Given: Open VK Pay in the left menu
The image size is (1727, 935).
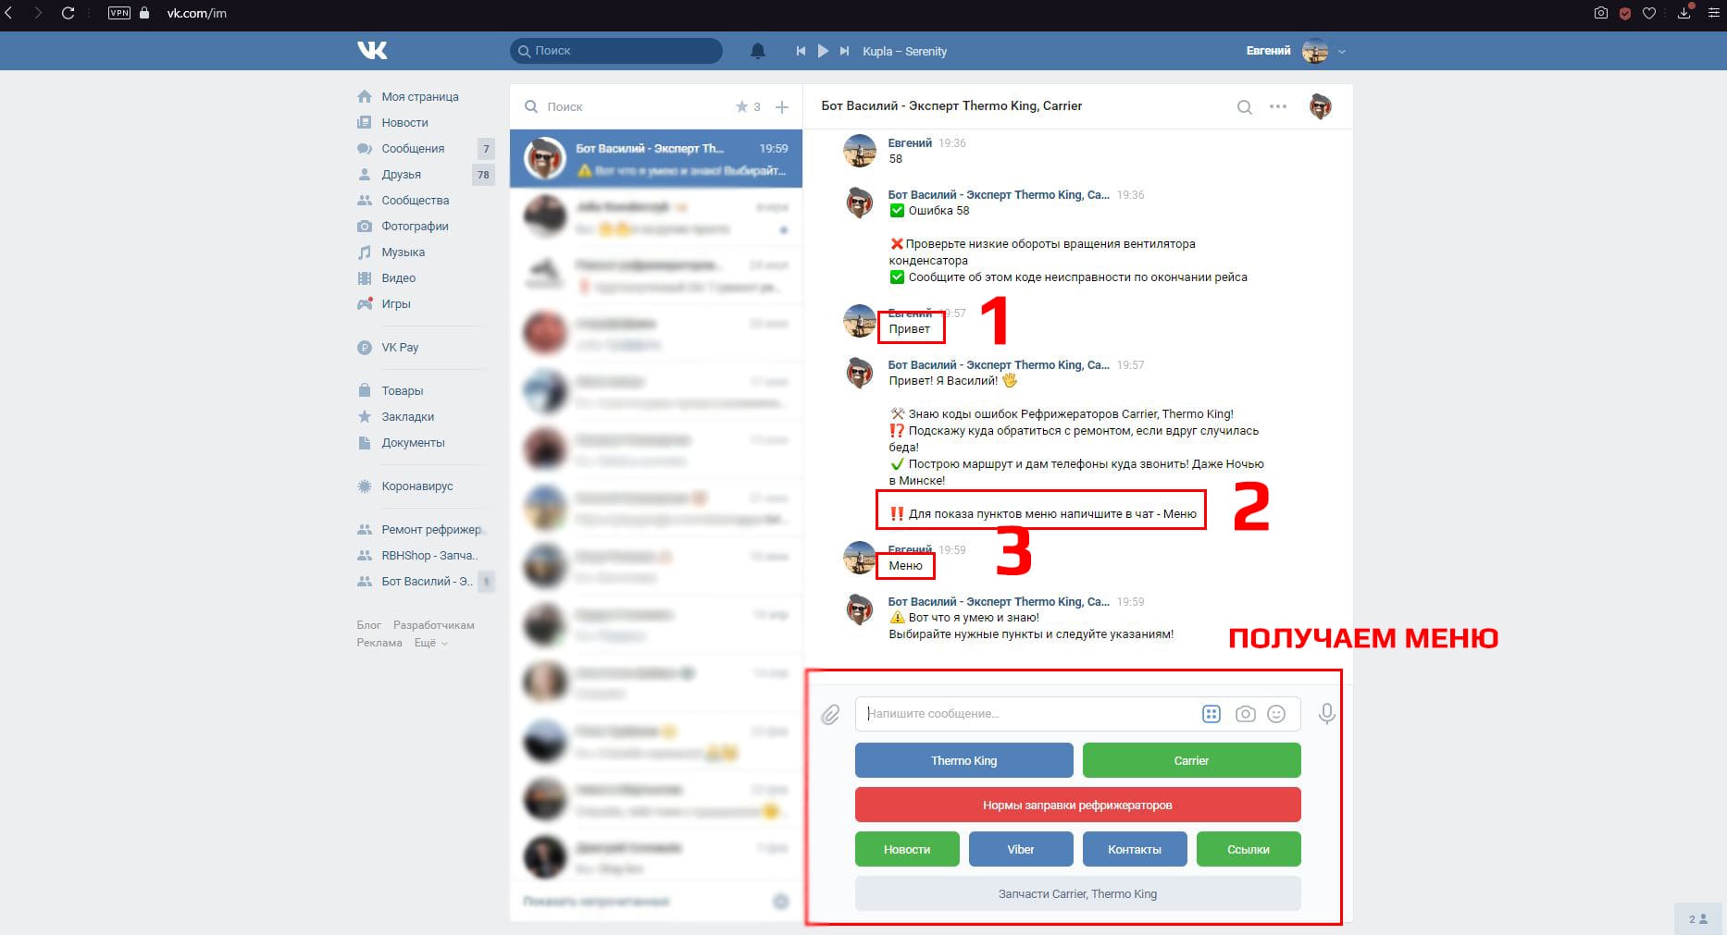Looking at the screenshot, I should [400, 347].
